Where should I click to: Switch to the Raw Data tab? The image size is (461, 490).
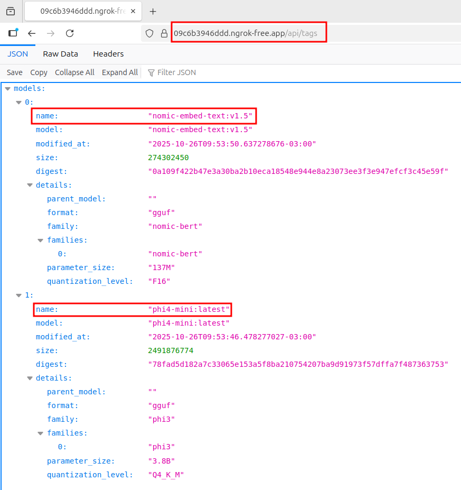60,54
